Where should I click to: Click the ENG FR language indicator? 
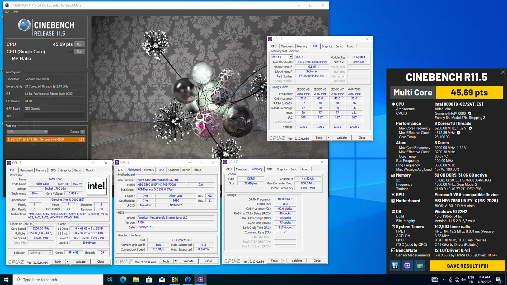pyautogui.click(x=471, y=280)
